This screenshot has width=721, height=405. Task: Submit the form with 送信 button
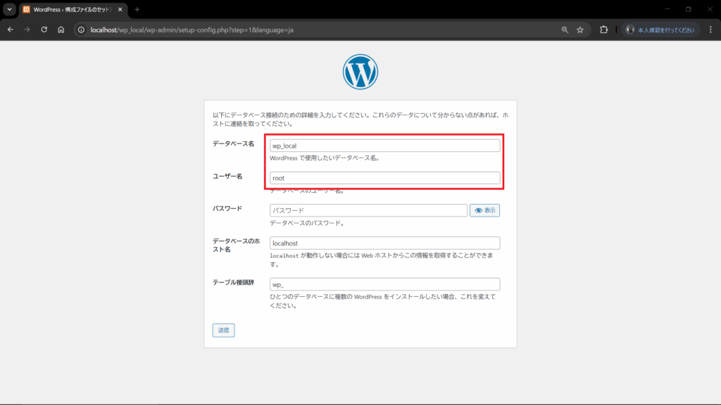(223, 330)
